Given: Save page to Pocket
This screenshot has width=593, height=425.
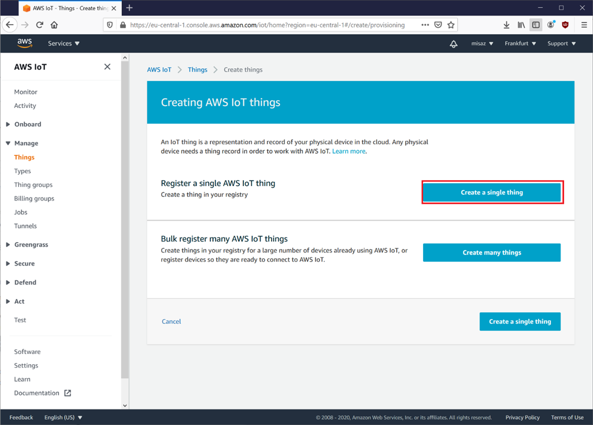Looking at the screenshot, I should pyautogui.click(x=438, y=25).
